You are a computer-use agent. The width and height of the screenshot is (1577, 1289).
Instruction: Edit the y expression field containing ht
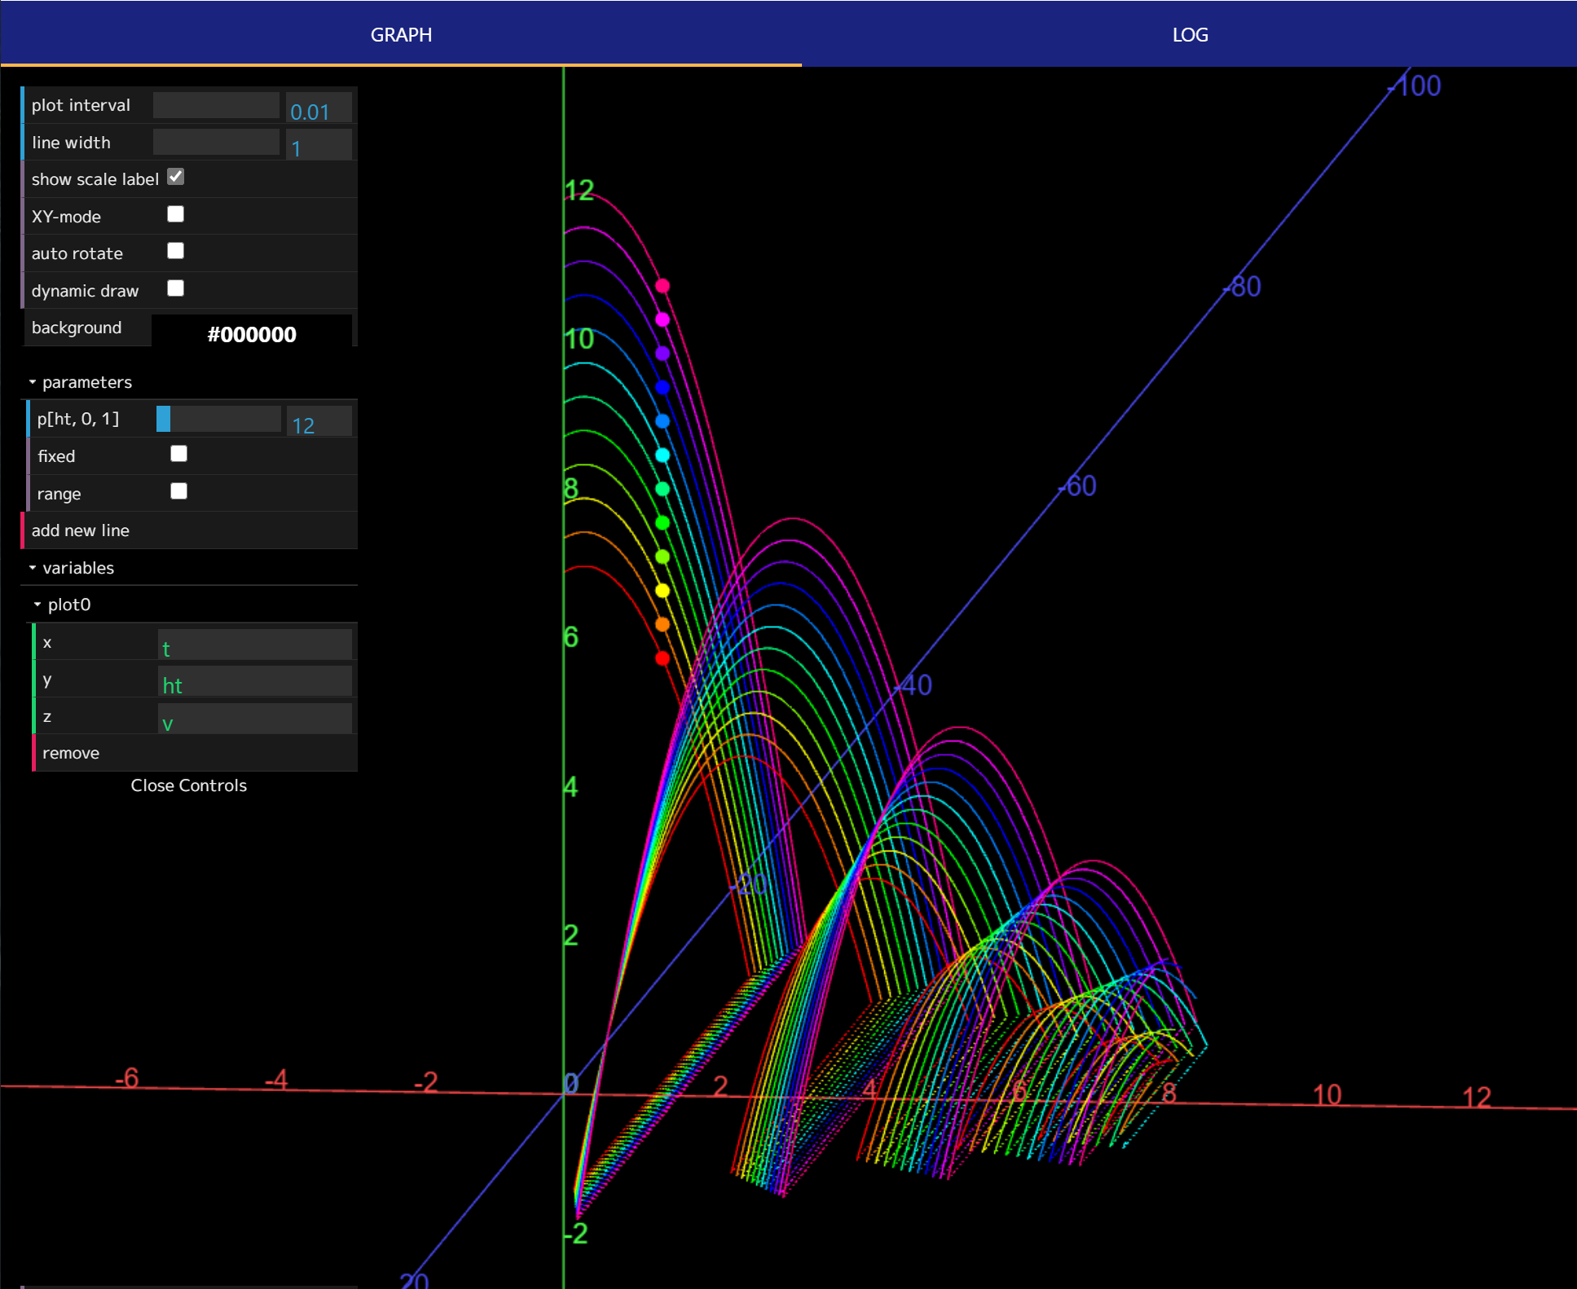click(254, 683)
